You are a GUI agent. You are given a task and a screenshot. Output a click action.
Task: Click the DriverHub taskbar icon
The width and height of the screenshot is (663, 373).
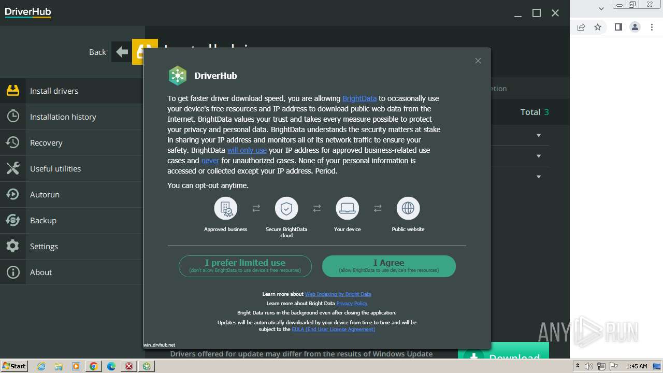pos(147,366)
